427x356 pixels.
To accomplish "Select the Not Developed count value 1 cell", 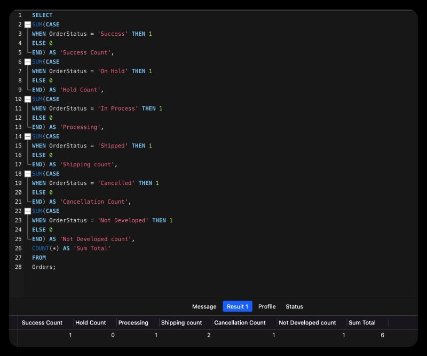I will pos(344,335).
